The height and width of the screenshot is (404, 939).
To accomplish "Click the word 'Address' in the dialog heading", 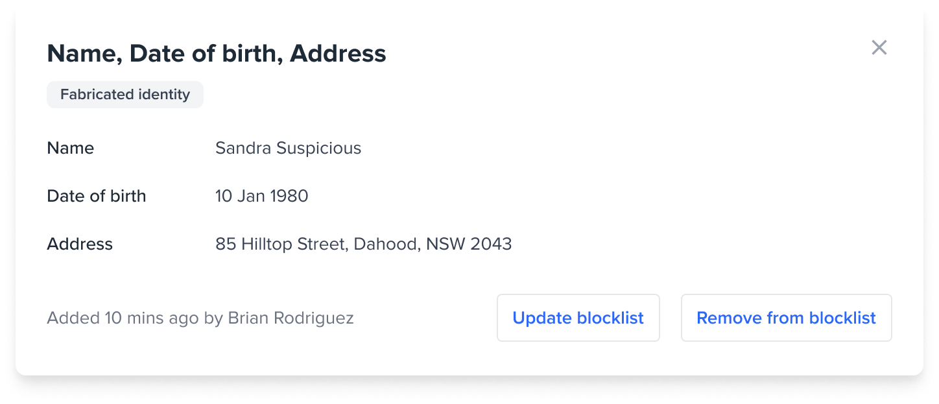I will pyautogui.click(x=338, y=53).
